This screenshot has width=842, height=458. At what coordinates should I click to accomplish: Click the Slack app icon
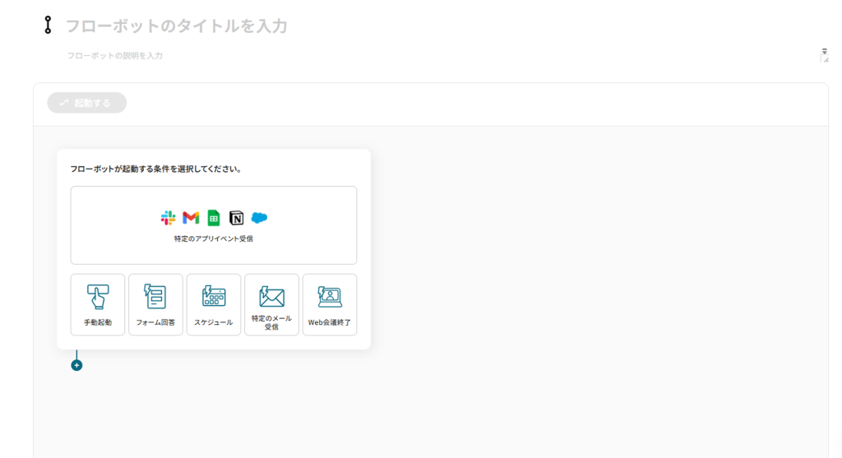(169, 218)
